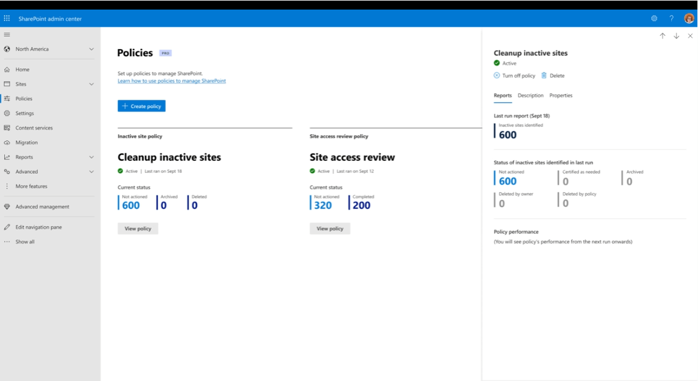Open the settings gear in header
The height and width of the screenshot is (381, 698).
tap(654, 19)
